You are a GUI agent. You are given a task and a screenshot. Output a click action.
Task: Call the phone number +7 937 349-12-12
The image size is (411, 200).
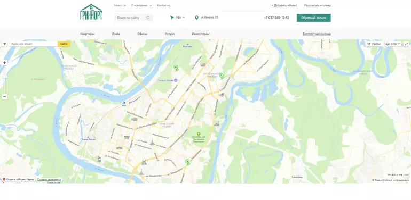pyautogui.click(x=276, y=18)
